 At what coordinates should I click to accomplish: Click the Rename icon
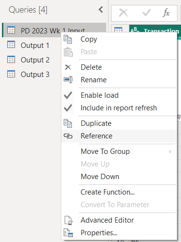point(68,80)
